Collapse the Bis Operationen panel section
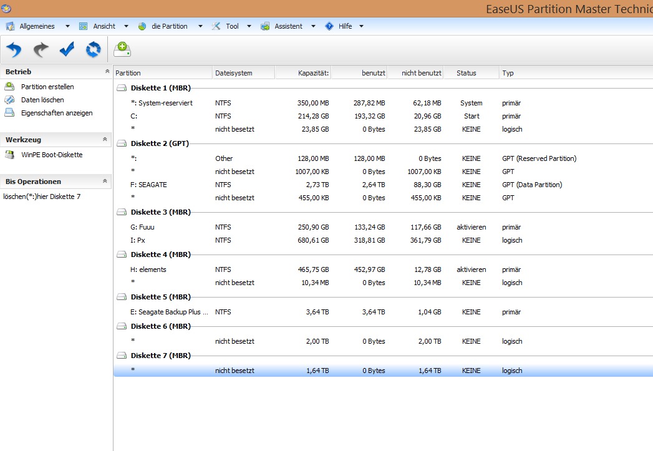Screen dimensions: 653x451 (105, 181)
